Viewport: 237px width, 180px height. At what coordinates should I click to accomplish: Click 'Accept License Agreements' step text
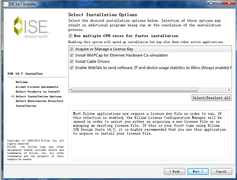tap(37, 87)
